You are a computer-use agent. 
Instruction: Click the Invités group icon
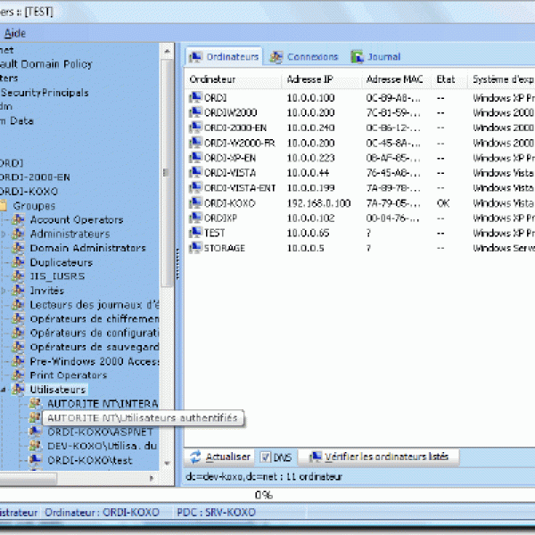(x=19, y=291)
